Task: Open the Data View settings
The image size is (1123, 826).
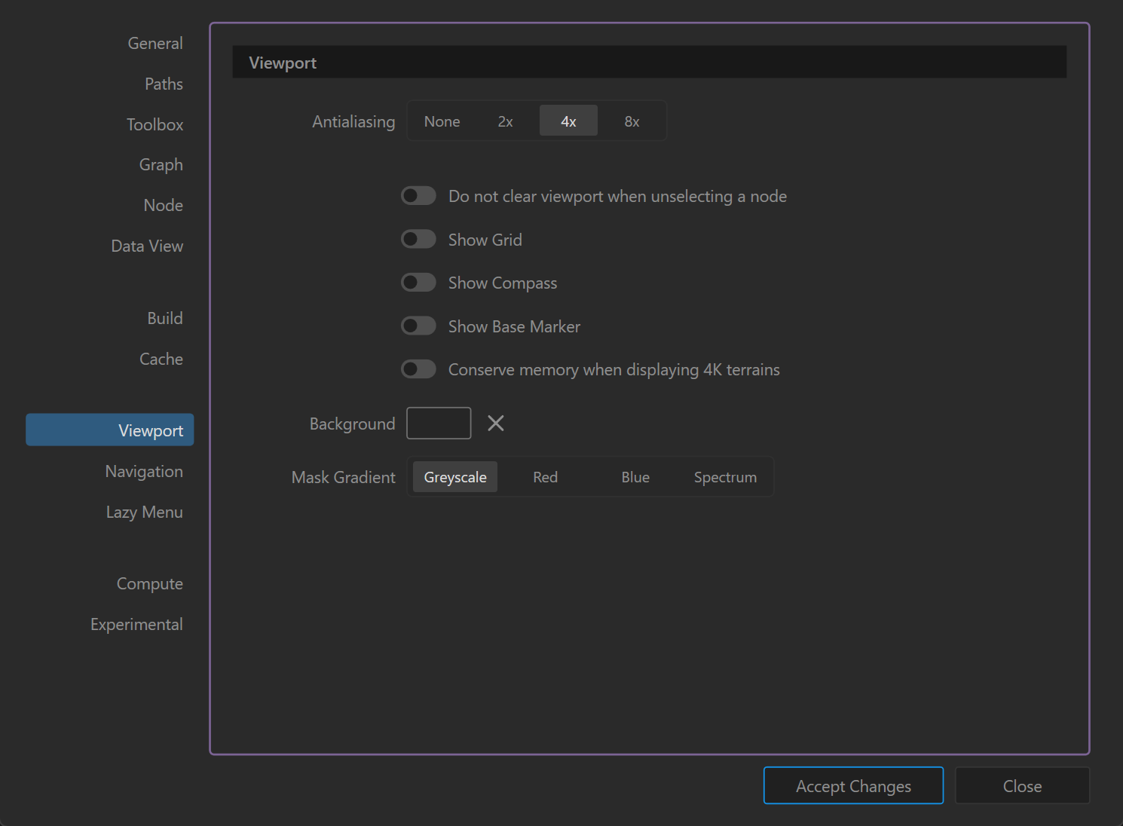Action: click(x=147, y=246)
